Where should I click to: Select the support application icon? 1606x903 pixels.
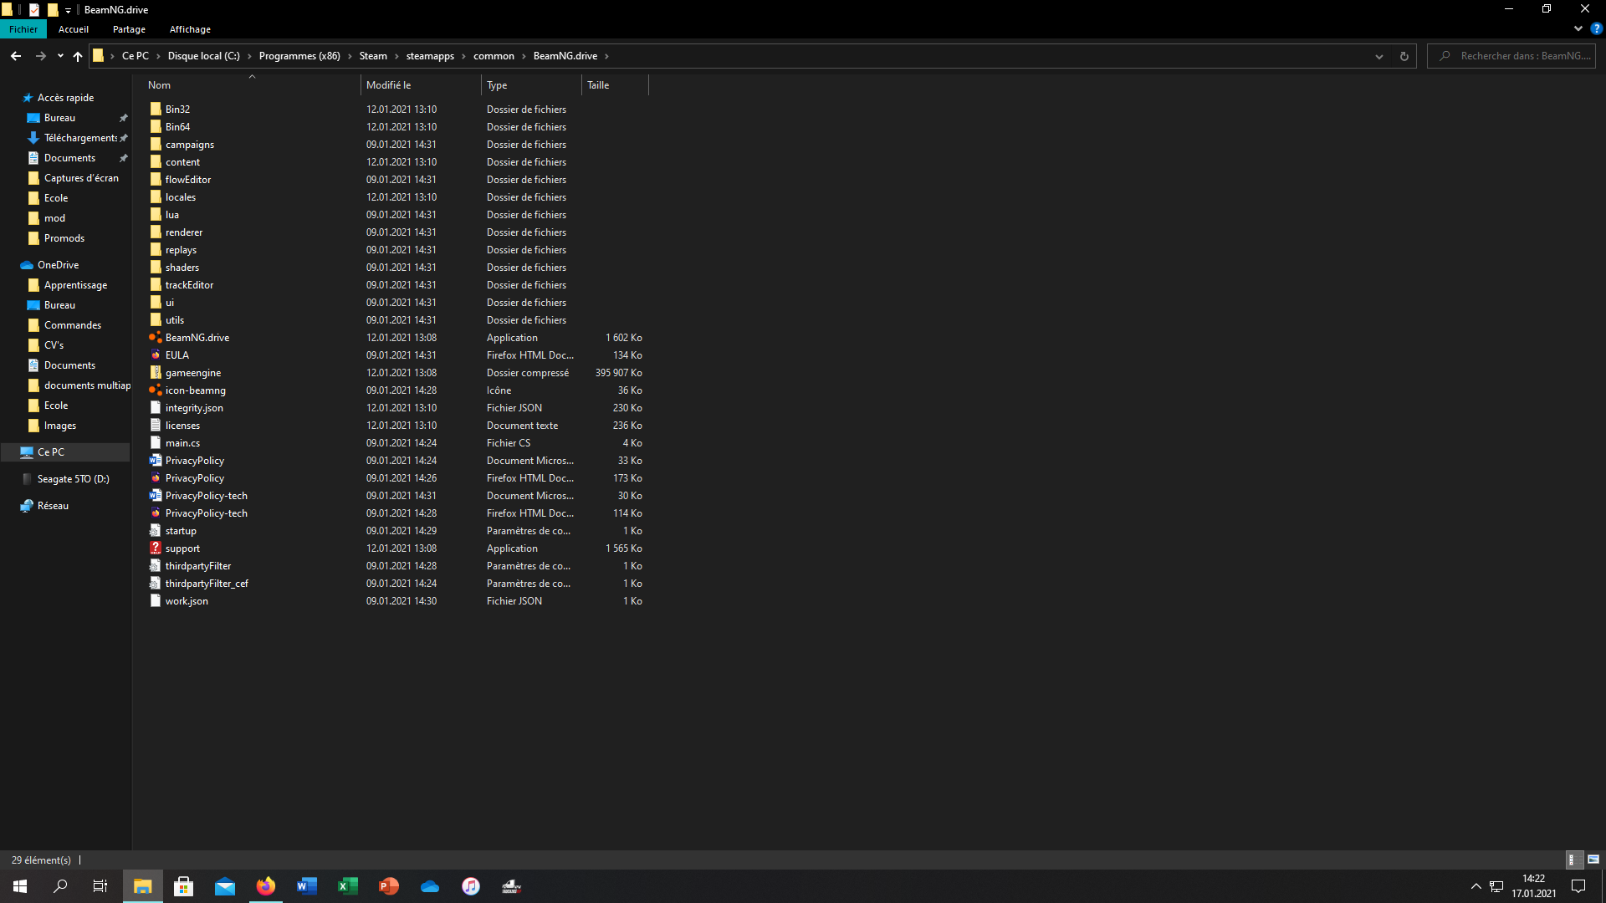coord(156,548)
